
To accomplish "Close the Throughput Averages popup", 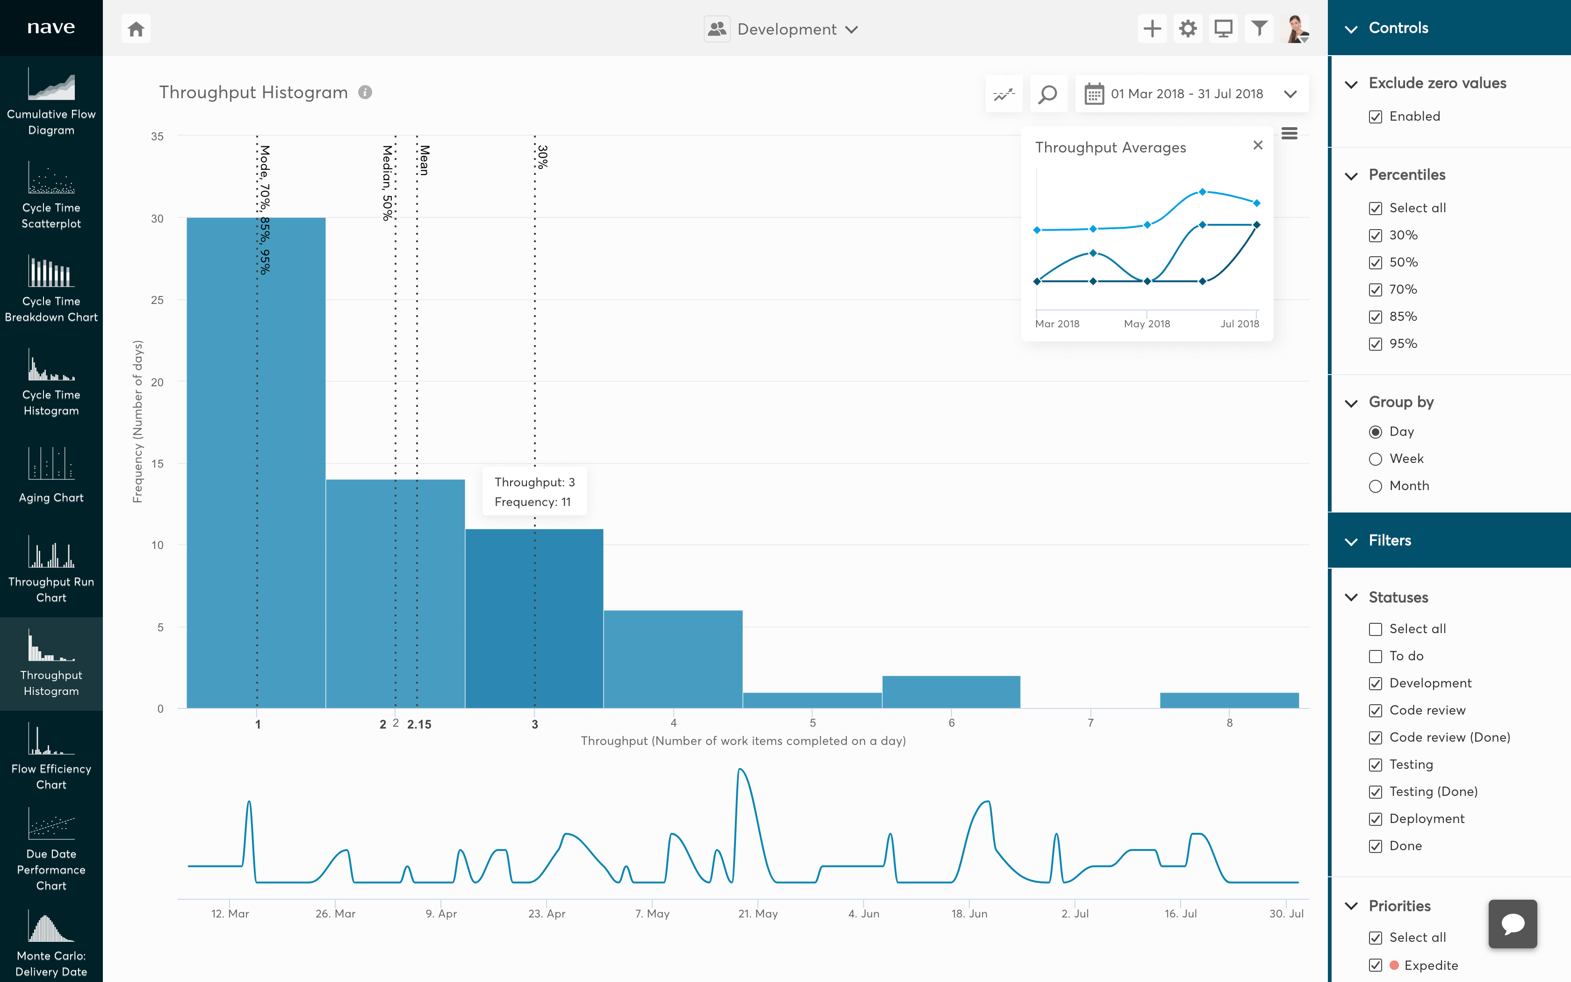I will 1258,145.
